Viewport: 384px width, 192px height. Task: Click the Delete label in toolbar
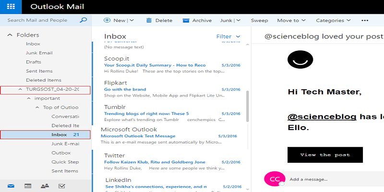click(164, 20)
